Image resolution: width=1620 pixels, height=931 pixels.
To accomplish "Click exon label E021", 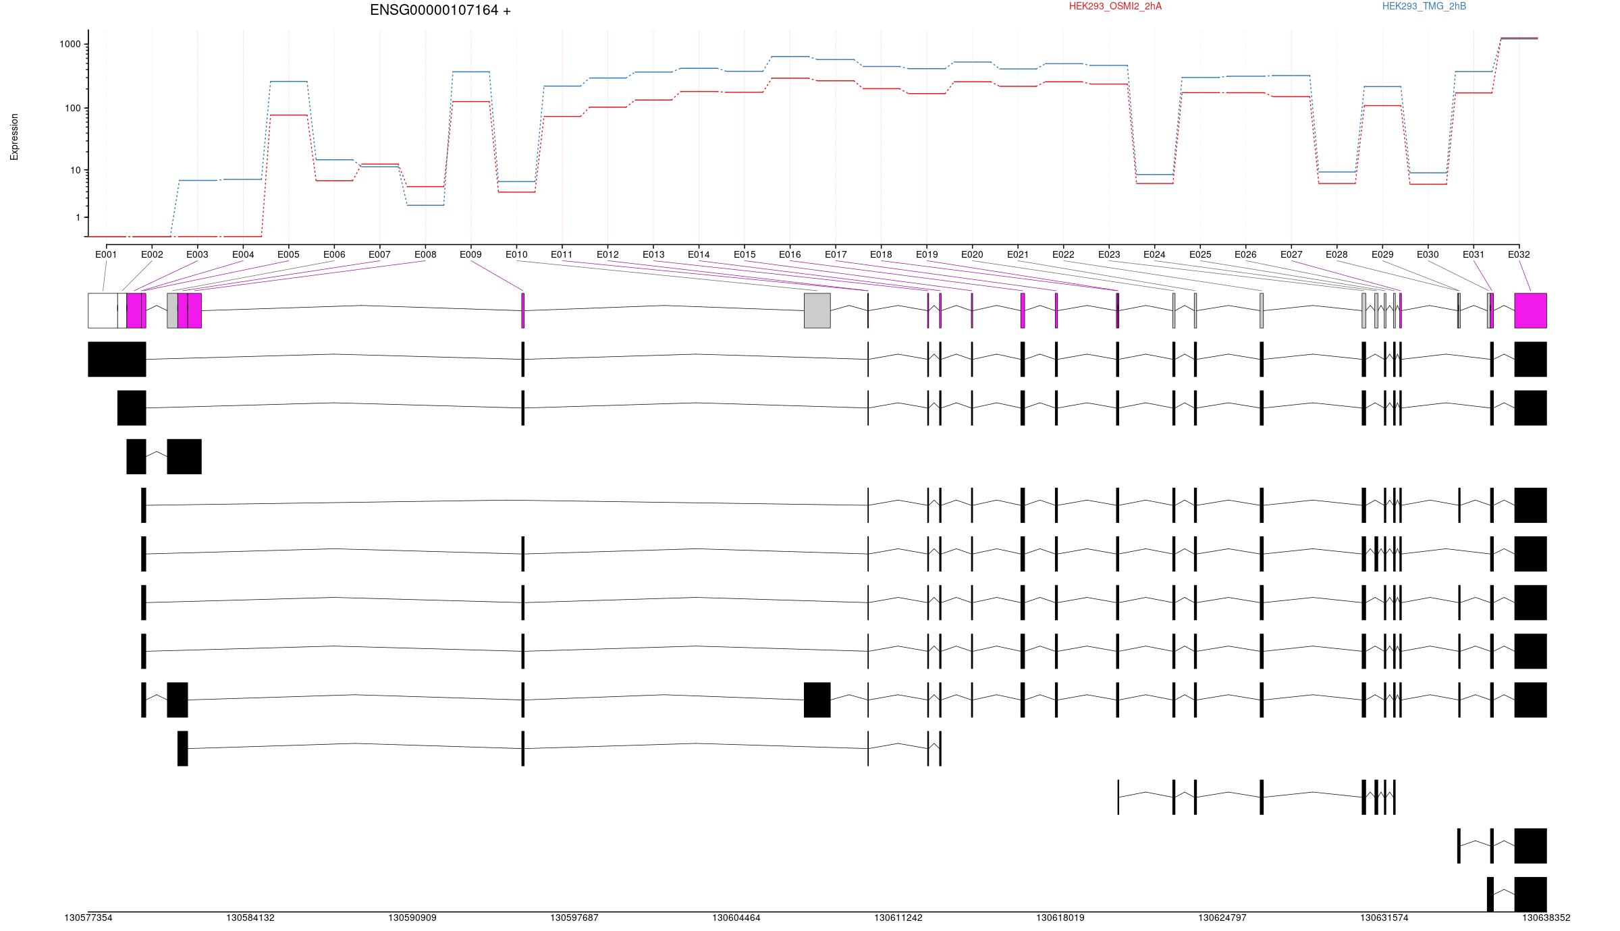I will pyautogui.click(x=1018, y=254).
